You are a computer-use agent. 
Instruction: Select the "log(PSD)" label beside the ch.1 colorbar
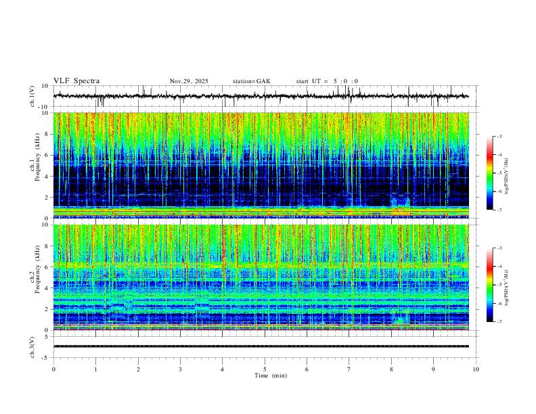coord(507,177)
